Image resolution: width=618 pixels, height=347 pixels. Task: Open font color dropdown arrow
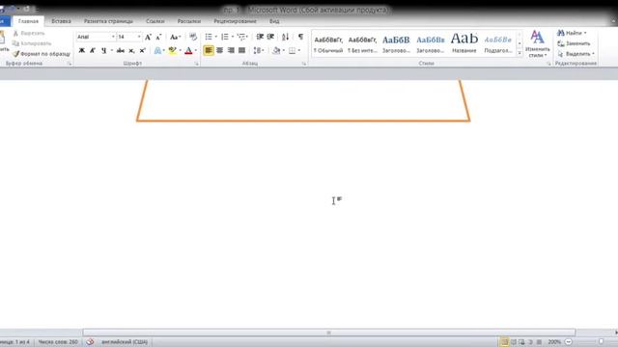click(195, 50)
